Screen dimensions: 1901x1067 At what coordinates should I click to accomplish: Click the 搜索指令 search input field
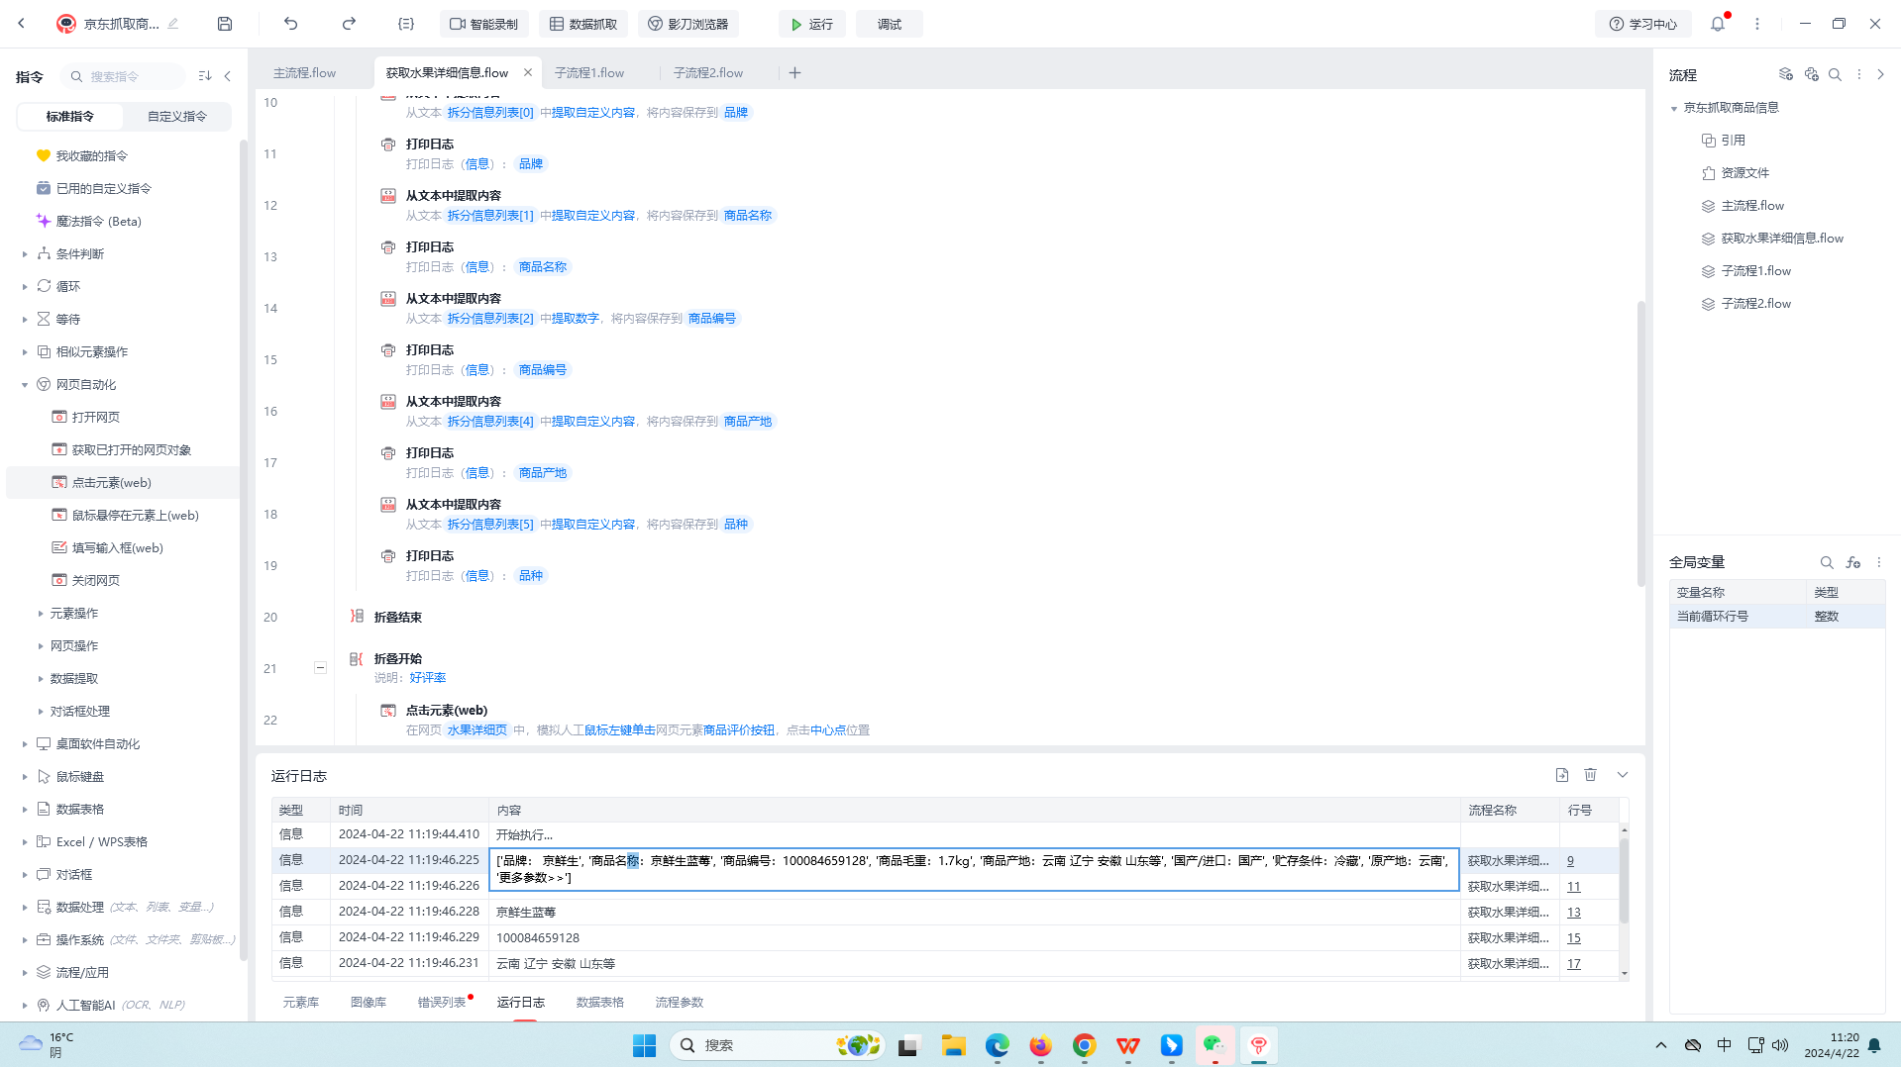point(129,76)
